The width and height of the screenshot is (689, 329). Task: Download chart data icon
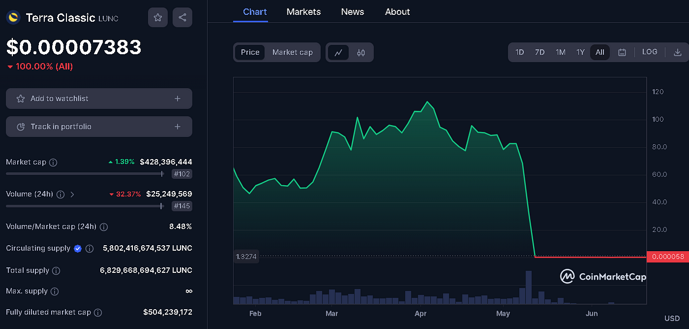pos(678,52)
